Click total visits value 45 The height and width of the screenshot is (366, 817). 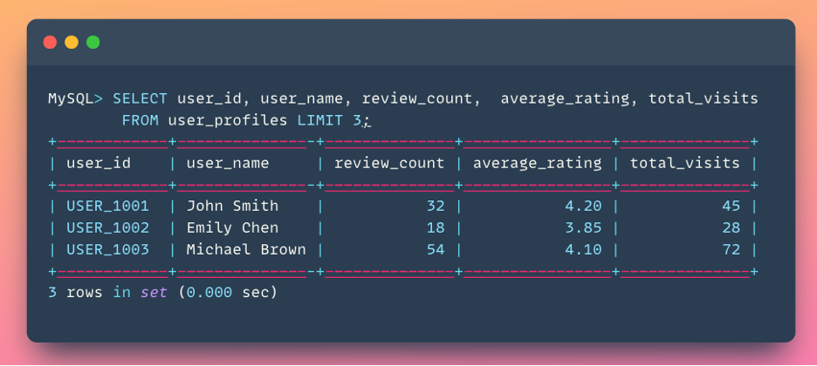pyautogui.click(x=731, y=206)
